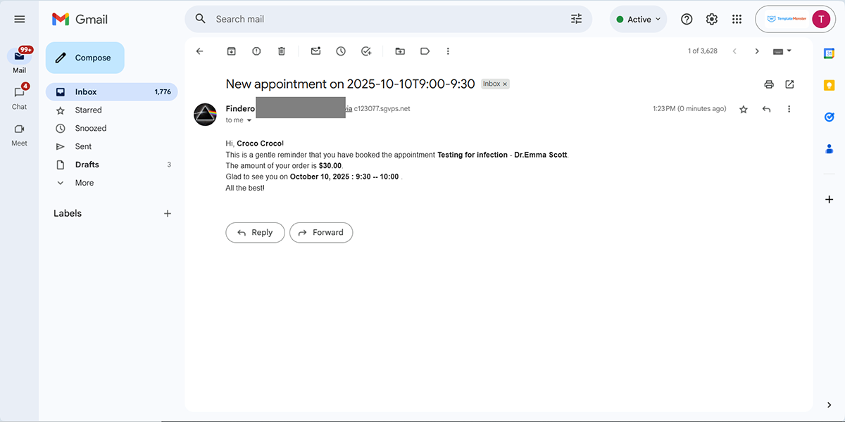Remove the Inbox label from the subject line
The height and width of the screenshot is (422, 845).
pyautogui.click(x=504, y=83)
